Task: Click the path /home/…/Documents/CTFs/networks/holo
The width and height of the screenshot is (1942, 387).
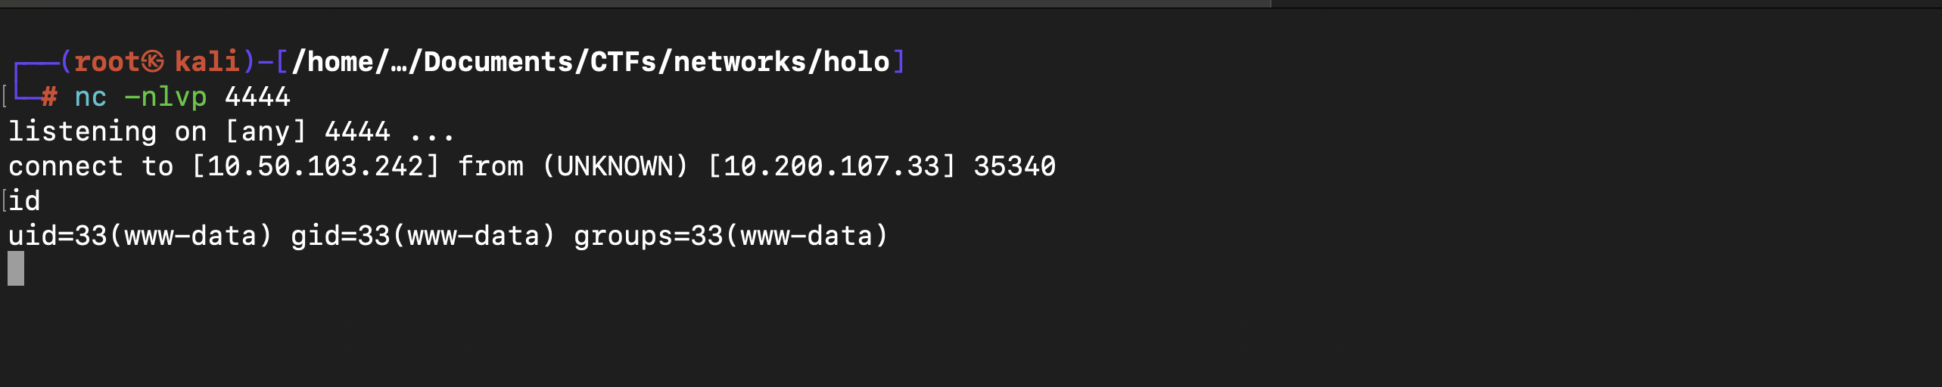Action: [x=591, y=62]
